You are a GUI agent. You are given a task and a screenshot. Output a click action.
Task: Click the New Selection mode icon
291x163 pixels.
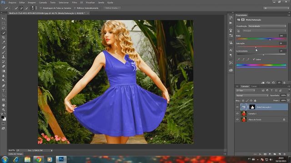tap(16, 8)
